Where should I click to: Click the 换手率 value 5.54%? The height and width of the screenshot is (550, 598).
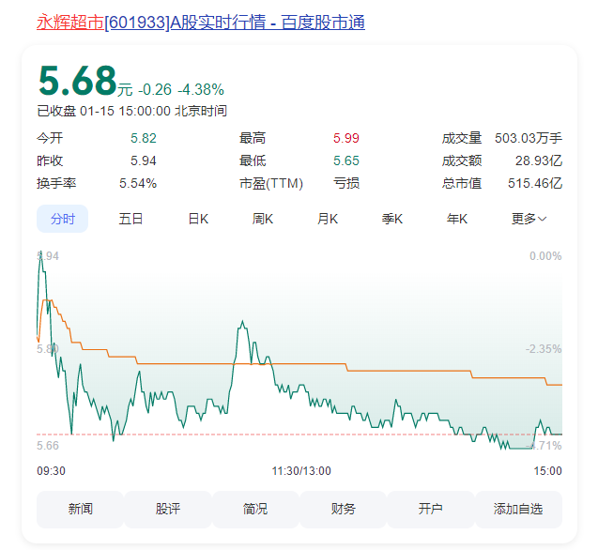[x=138, y=183]
